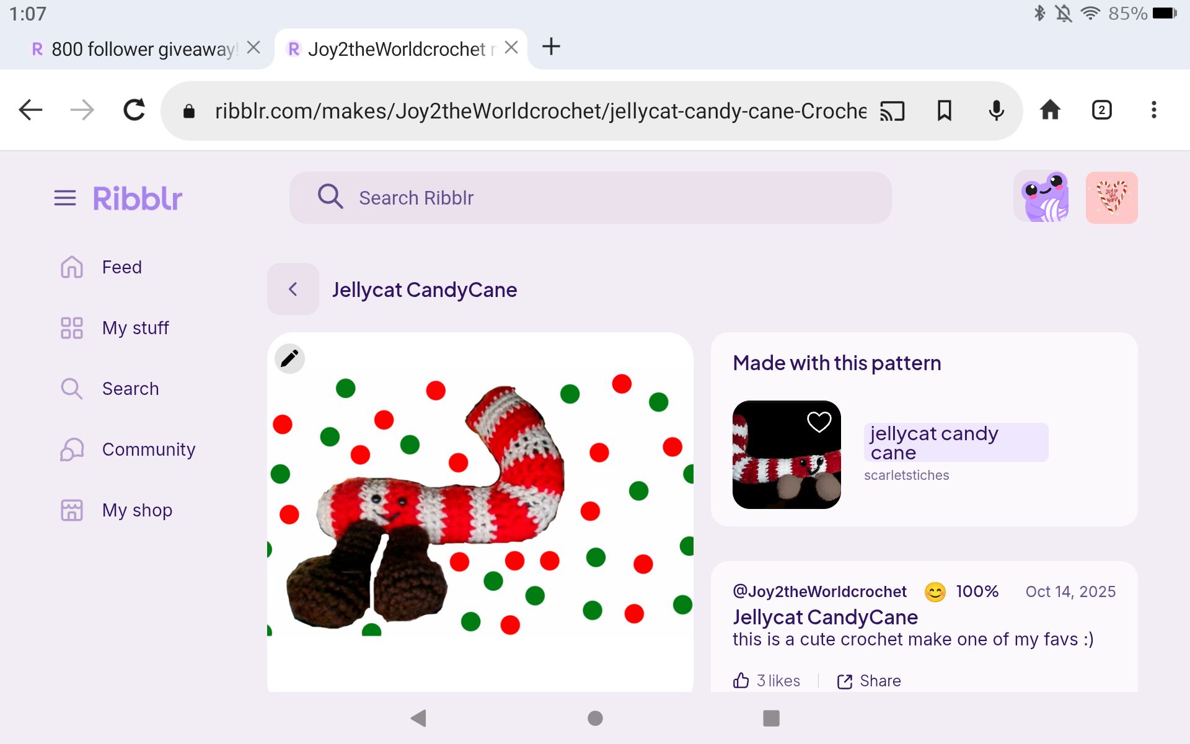Image resolution: width=1190 pixels, height=744 pixels.
Task: Open the candy cane heart profile avatar
Action: 1111,198
